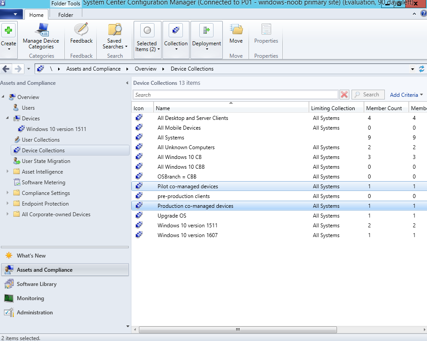Select Pilot co-managed devices row

(x=279, y=186)
